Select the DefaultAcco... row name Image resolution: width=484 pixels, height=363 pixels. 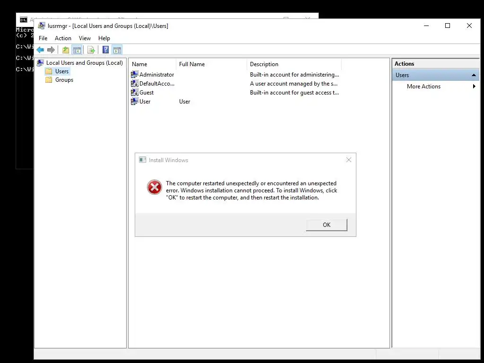pos(157,83)
